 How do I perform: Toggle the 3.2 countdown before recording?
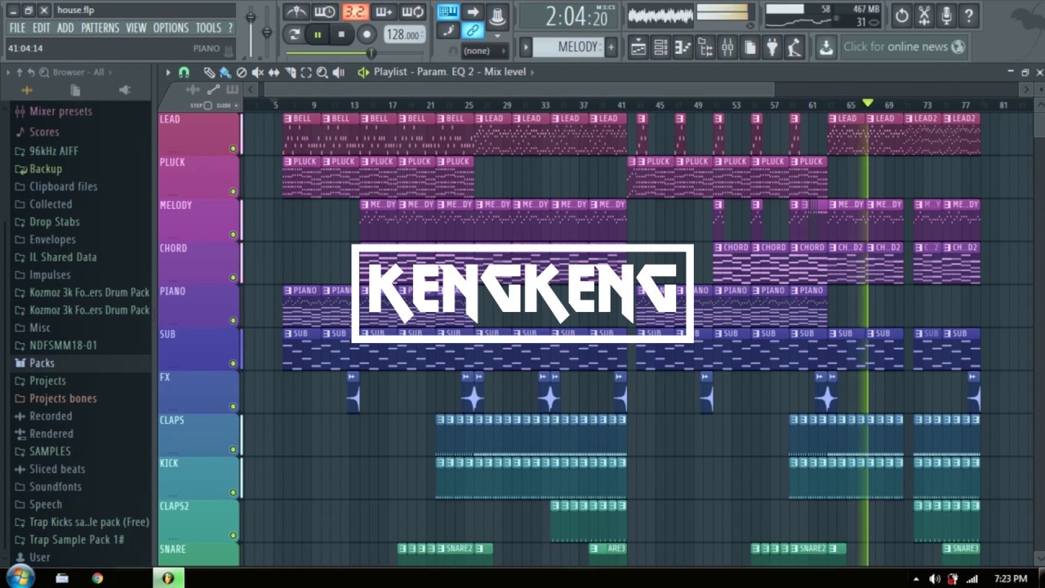coord(354,12)
